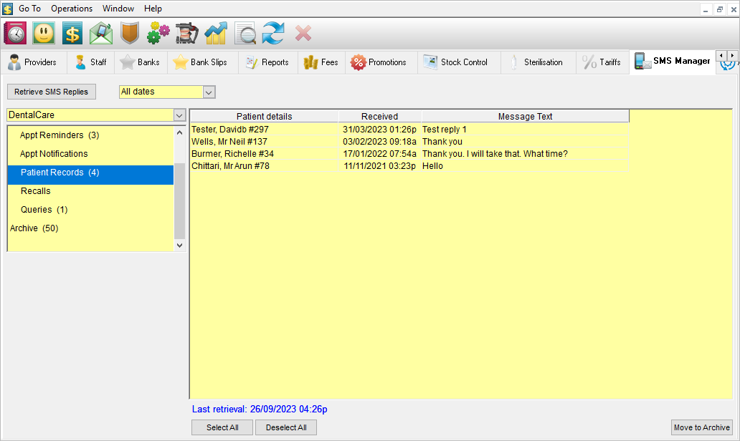Click the grey star Banks icon

coord(128,62)
